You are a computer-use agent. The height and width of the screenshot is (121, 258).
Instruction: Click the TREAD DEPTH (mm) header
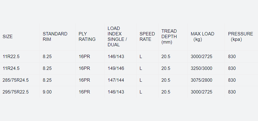coord(169,37)
